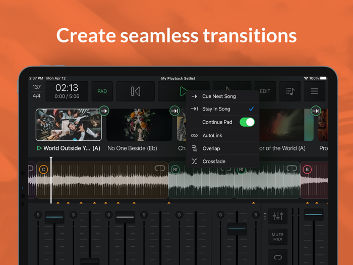Select the World Outside Y... song thumbnail
This screenshot has height=265, width=353.
[69, 125]
